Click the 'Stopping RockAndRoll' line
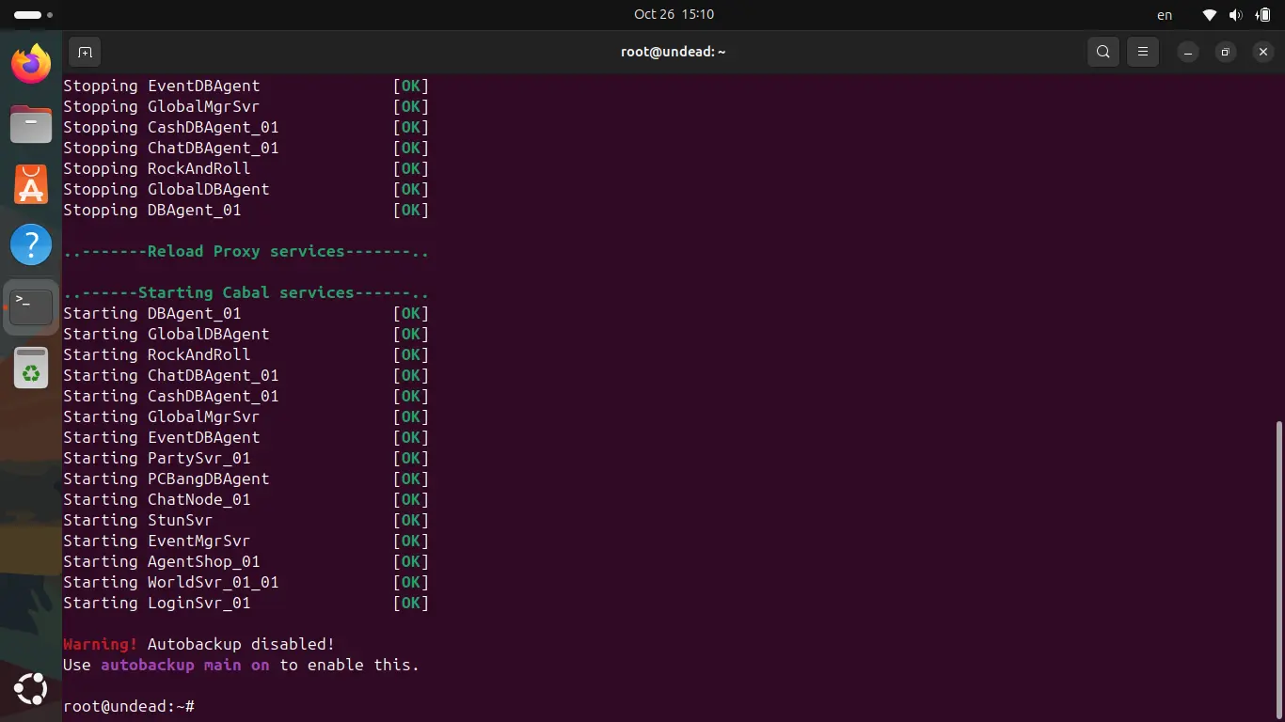The width and height of the screenshot is (1285, 722). click(246, 168)
